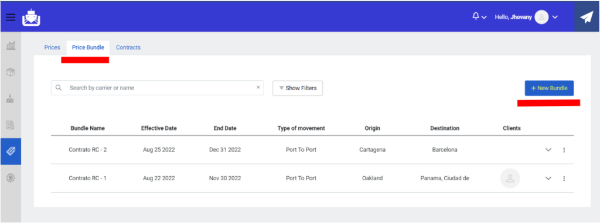This screenshot has width=600, height=223.
Task: Click the ship logo icon
Action: click(31, 17)
